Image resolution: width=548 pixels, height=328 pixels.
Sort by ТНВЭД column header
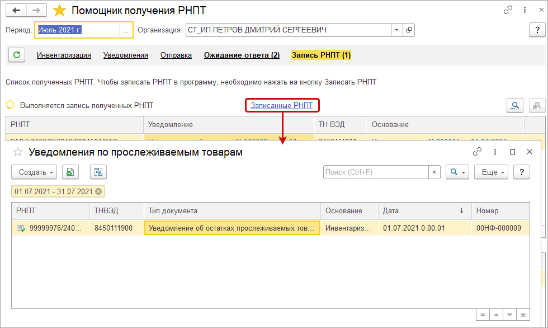point(117,211)
